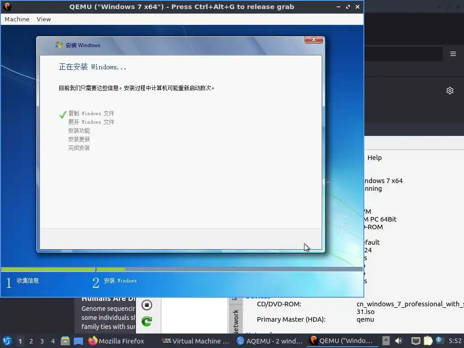Click the AQEMU stop VM button icon
464x348 pixels.
pos(147,305)
